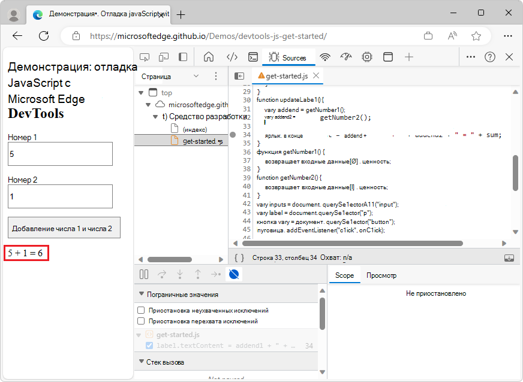Image resolution: width=523 pixels, height=382 pixels.
Task: Refresh the page
Action: tap(44, 36)
